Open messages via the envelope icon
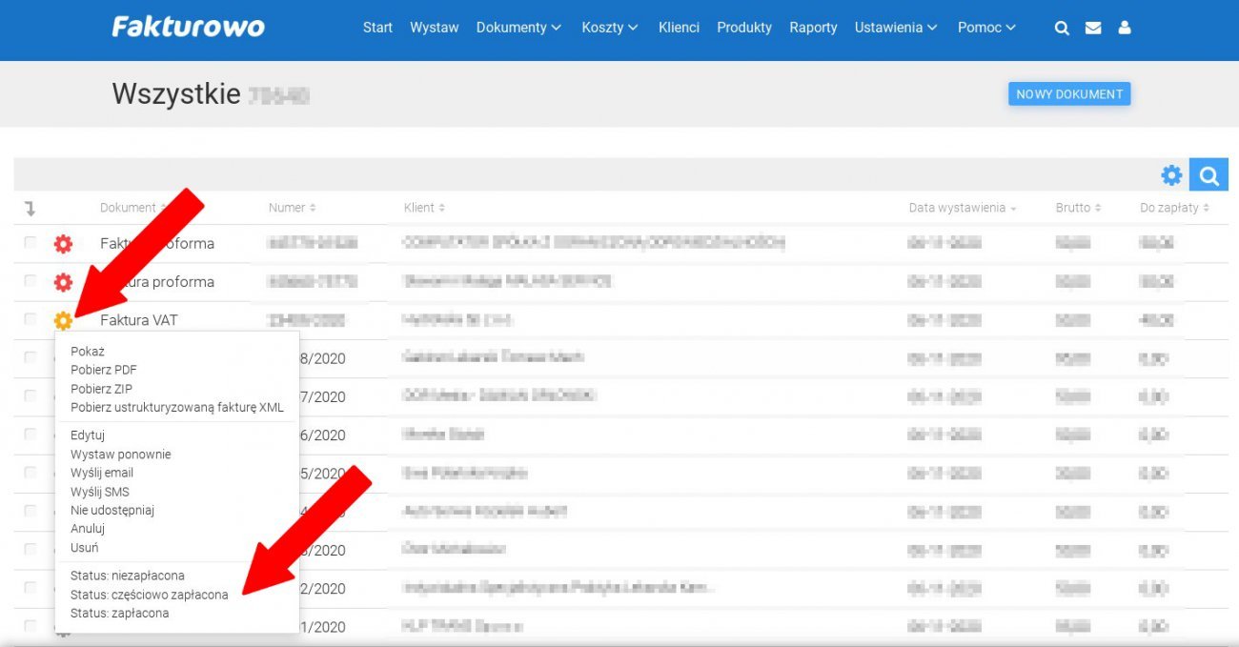Viewport: 1239px width, 647px height. 1093,28
